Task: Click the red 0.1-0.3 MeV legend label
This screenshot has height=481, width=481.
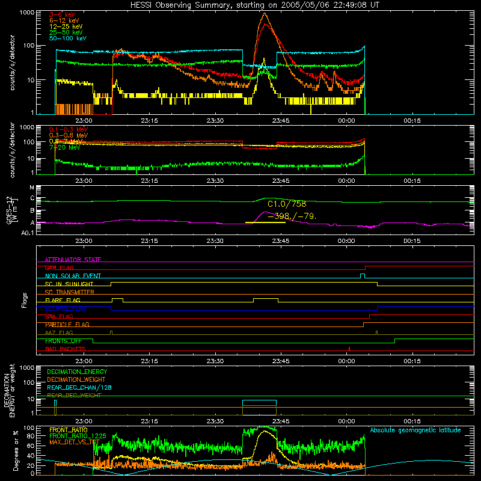Action: coord(69,129)
